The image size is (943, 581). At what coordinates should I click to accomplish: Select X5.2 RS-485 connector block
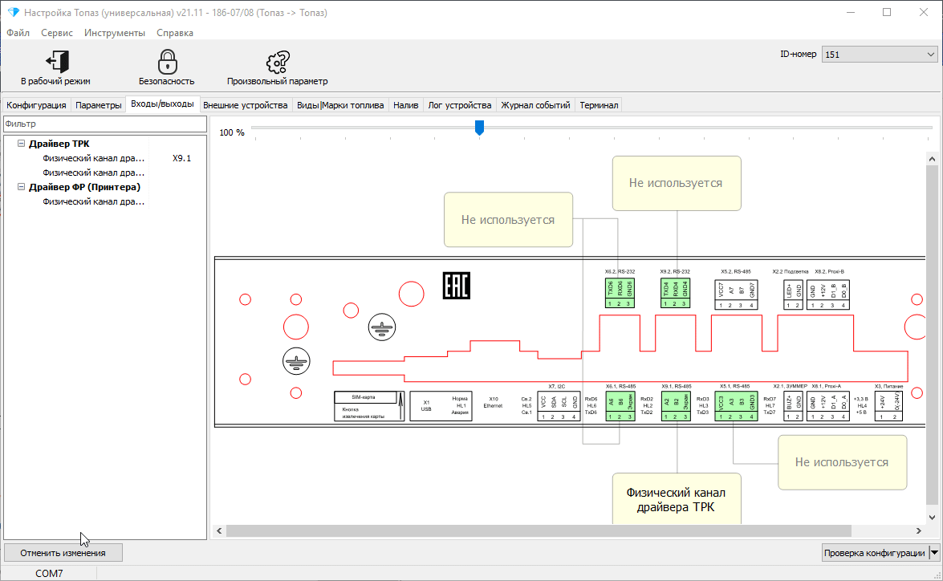click(736, 295)
